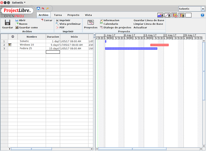
Task: Click Limpiar Linea de Base
Action: click(148, 24)
